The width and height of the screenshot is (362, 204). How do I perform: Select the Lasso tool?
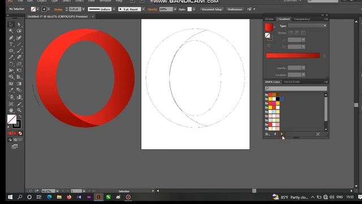[19, 31]
